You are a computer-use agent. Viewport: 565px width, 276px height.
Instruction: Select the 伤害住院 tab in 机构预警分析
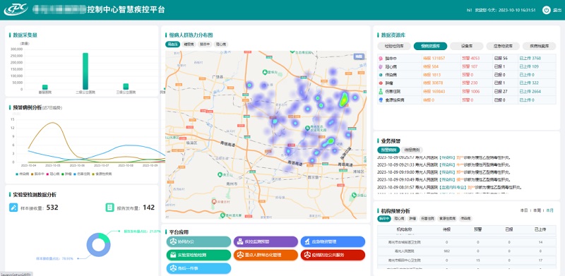[427, 218]
